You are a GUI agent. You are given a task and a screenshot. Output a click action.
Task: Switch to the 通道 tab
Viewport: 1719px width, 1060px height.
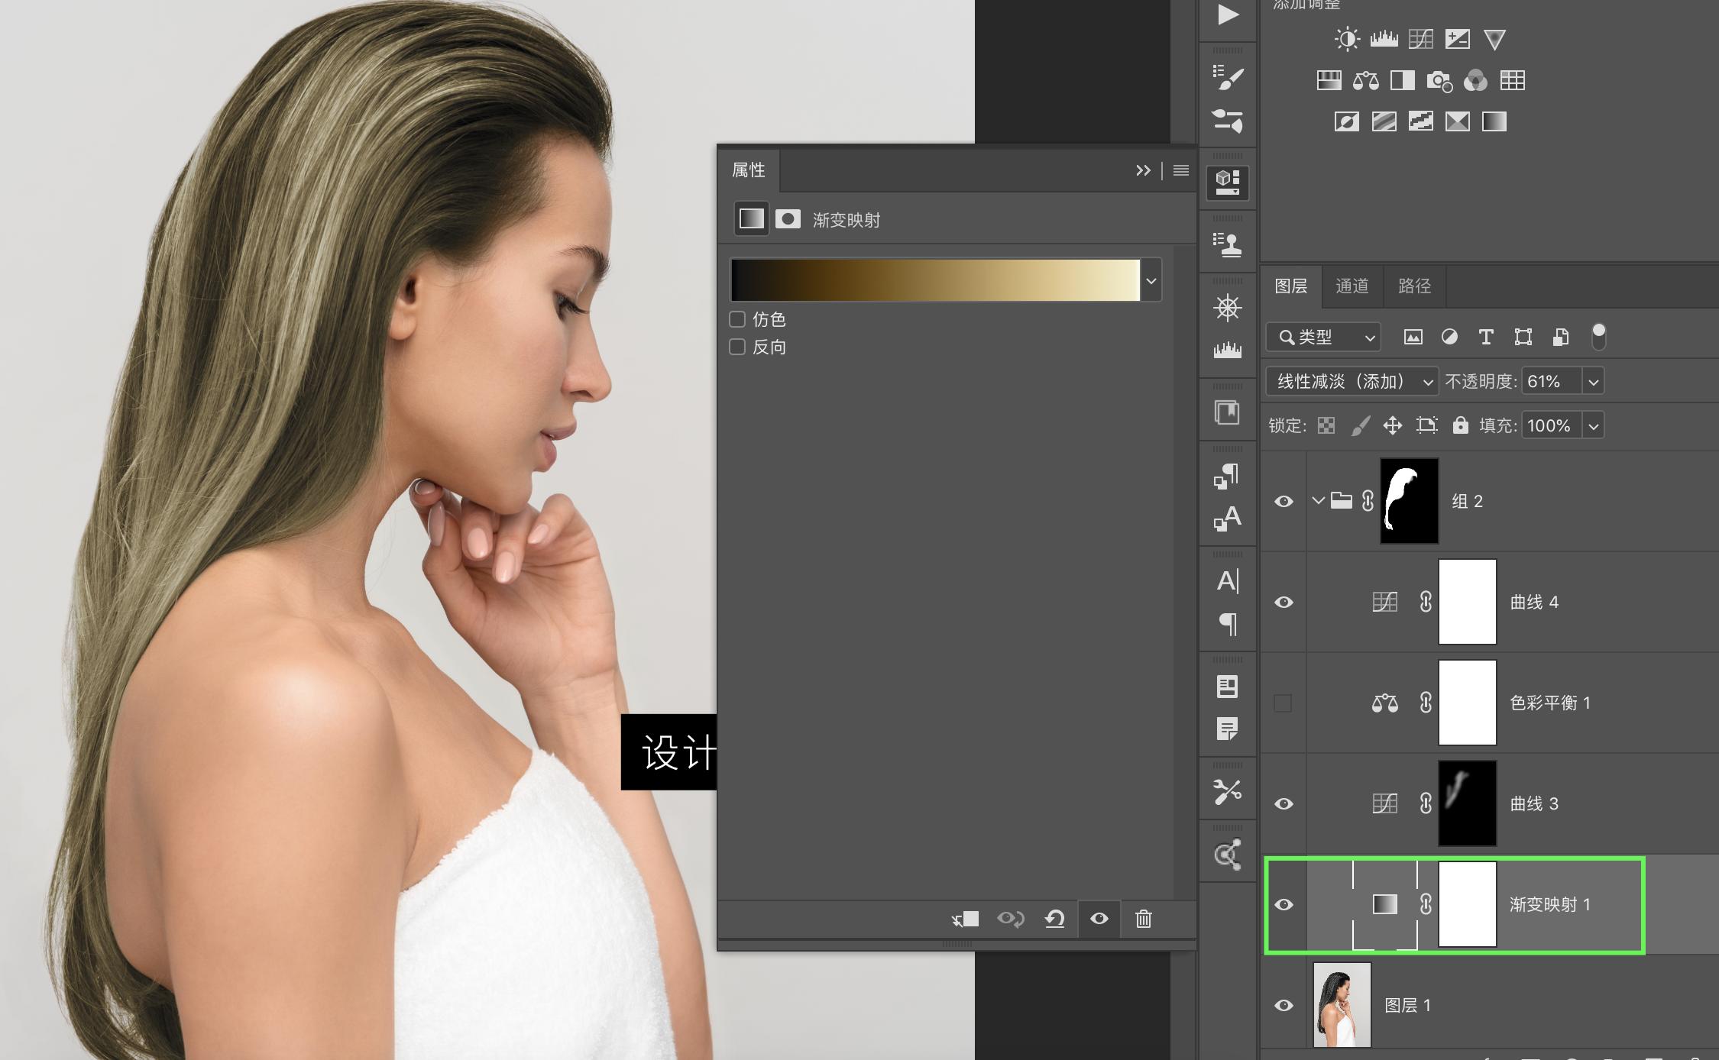[x=1352, y=286]
